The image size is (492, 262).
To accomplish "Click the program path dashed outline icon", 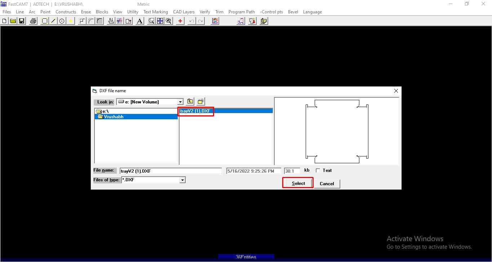I will pos(241,21).
